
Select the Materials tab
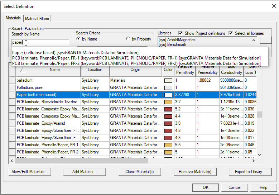pyautogui.click(x=13, y=18)
